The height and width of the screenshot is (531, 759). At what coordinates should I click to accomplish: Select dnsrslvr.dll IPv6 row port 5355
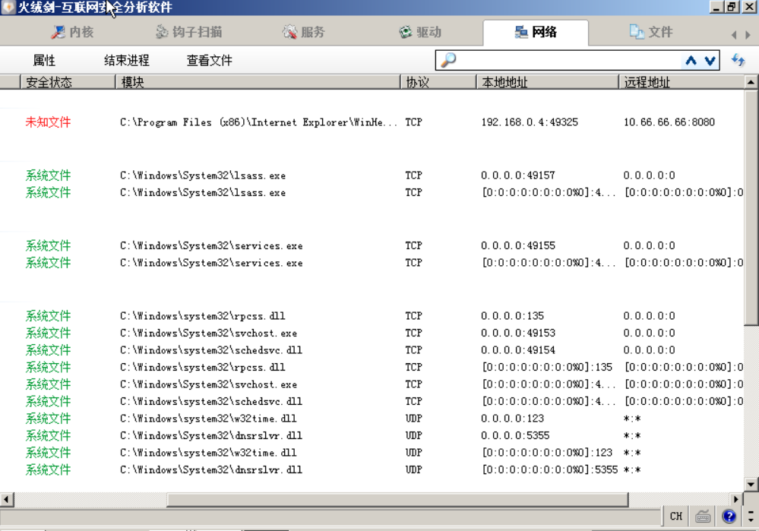[x=372, y=469]
